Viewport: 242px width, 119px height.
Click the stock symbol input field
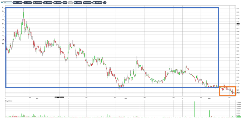pyautogui.click(x=7, y=3)
